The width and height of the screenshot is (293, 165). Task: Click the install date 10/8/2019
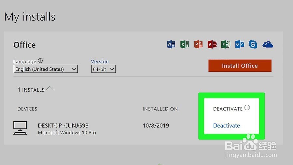coord(156,126)
